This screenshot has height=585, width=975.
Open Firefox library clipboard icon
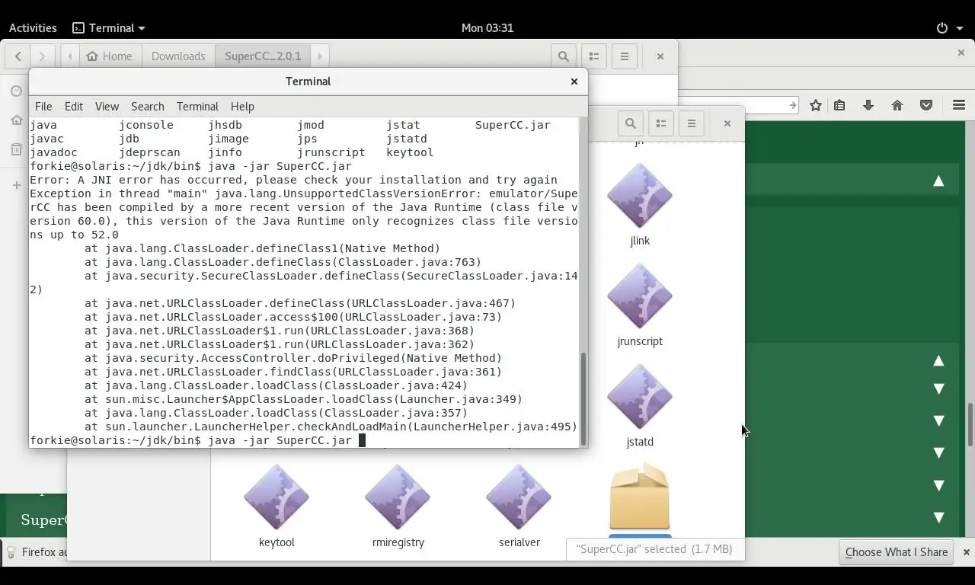tap(839, 105)
